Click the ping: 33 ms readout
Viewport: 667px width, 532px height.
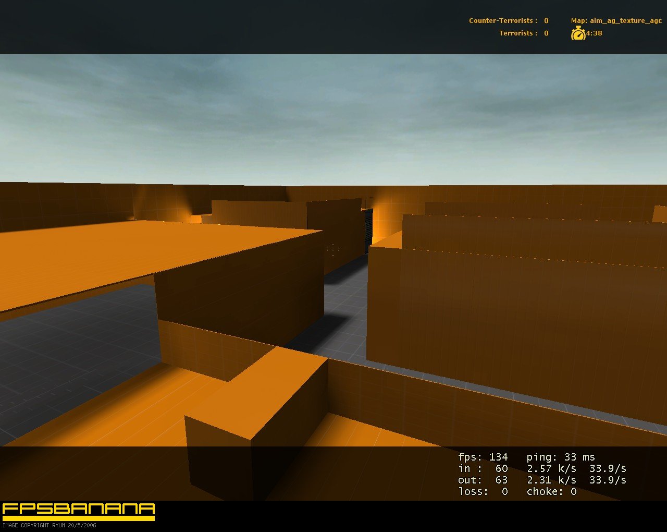click(560, 457)
